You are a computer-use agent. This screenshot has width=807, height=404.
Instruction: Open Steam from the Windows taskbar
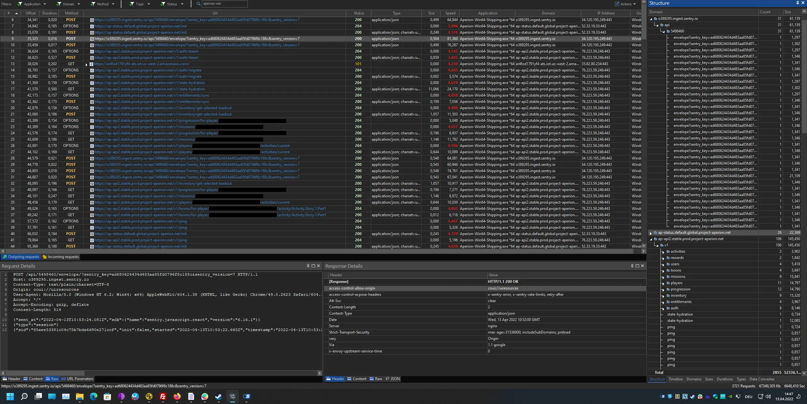tap(218, 396)
